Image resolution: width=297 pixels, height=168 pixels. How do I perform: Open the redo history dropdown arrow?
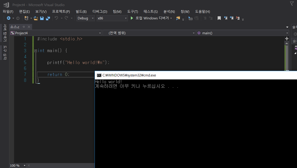(x=72, y=18)
